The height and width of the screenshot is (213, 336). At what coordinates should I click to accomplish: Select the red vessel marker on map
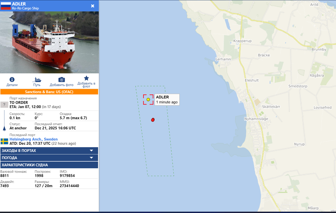click(x=153, y=120)
